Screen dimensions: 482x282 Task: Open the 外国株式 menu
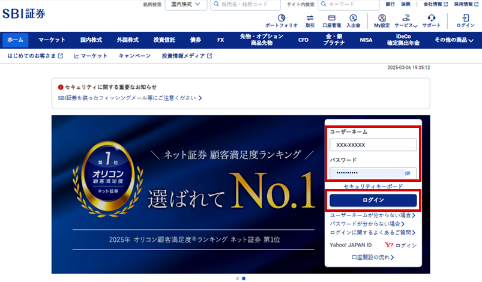pos(128,40)
